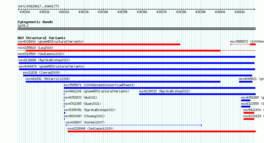Click nsv6052833 (Wu2021) label

coord(80,97)
